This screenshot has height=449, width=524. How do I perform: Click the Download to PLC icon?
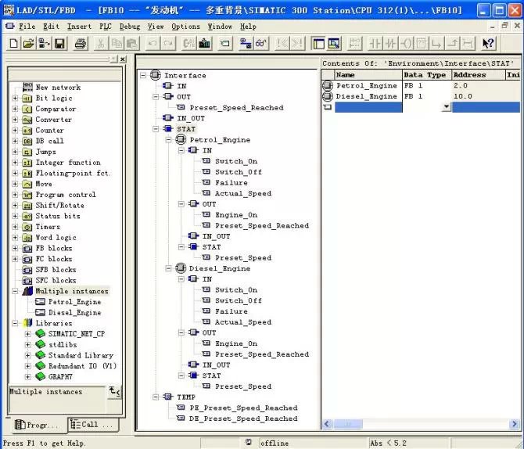pos(204,44)
